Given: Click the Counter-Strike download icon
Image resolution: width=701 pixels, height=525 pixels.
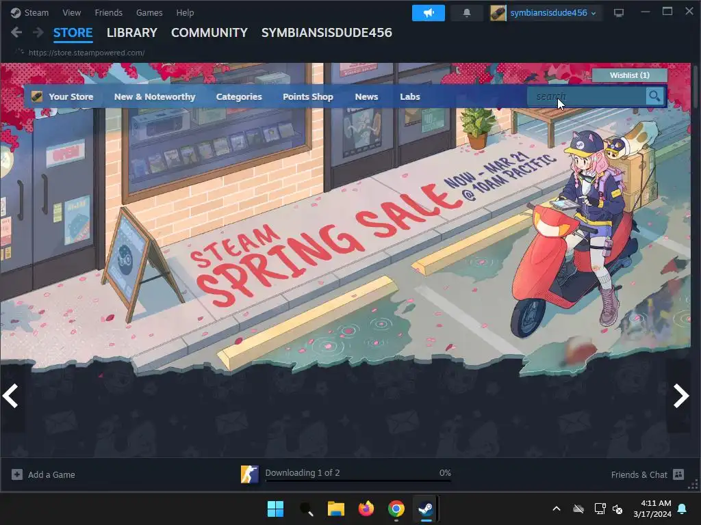Looking at the screenshot, I should (x=249, y=474).
